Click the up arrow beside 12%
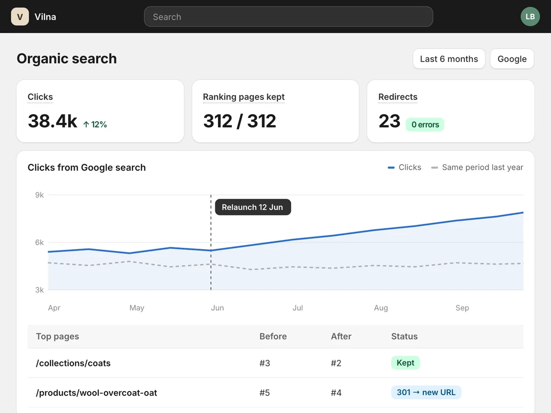551x413 pixels. pyautogui.click(x=86, y=124)
